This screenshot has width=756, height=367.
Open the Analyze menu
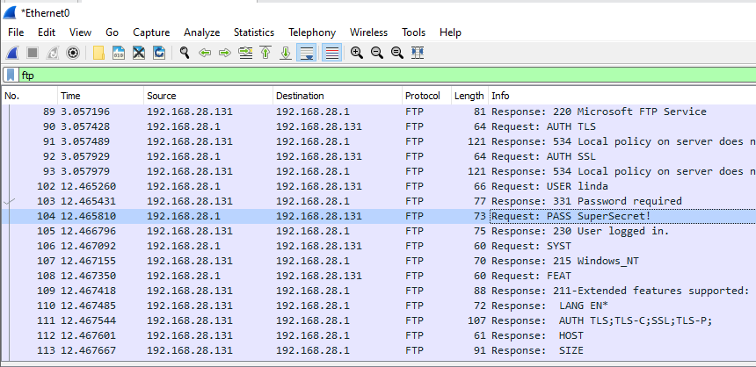coord(201,32)
